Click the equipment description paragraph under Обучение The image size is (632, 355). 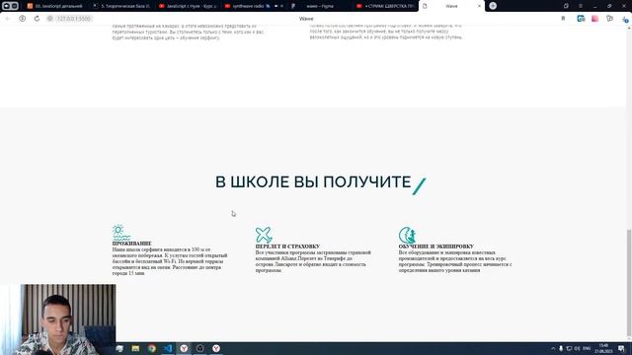pos(455,261)
